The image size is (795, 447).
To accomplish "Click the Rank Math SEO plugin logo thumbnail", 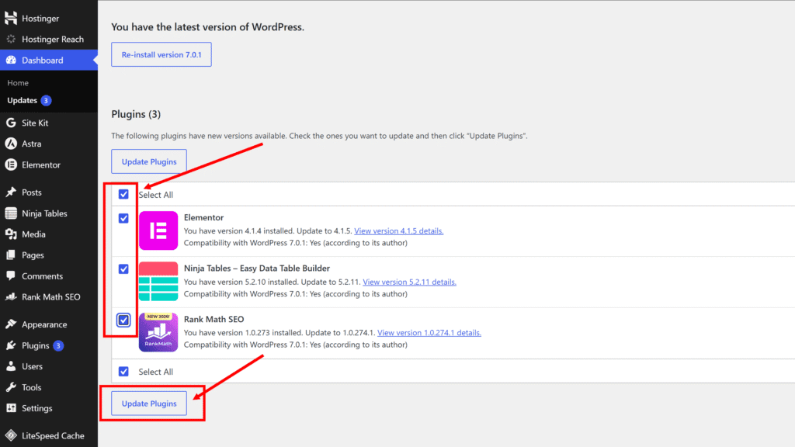I will [158, 332].
